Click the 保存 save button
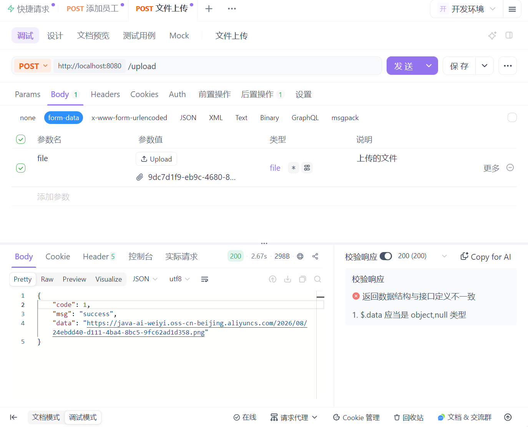 (460, 66)
